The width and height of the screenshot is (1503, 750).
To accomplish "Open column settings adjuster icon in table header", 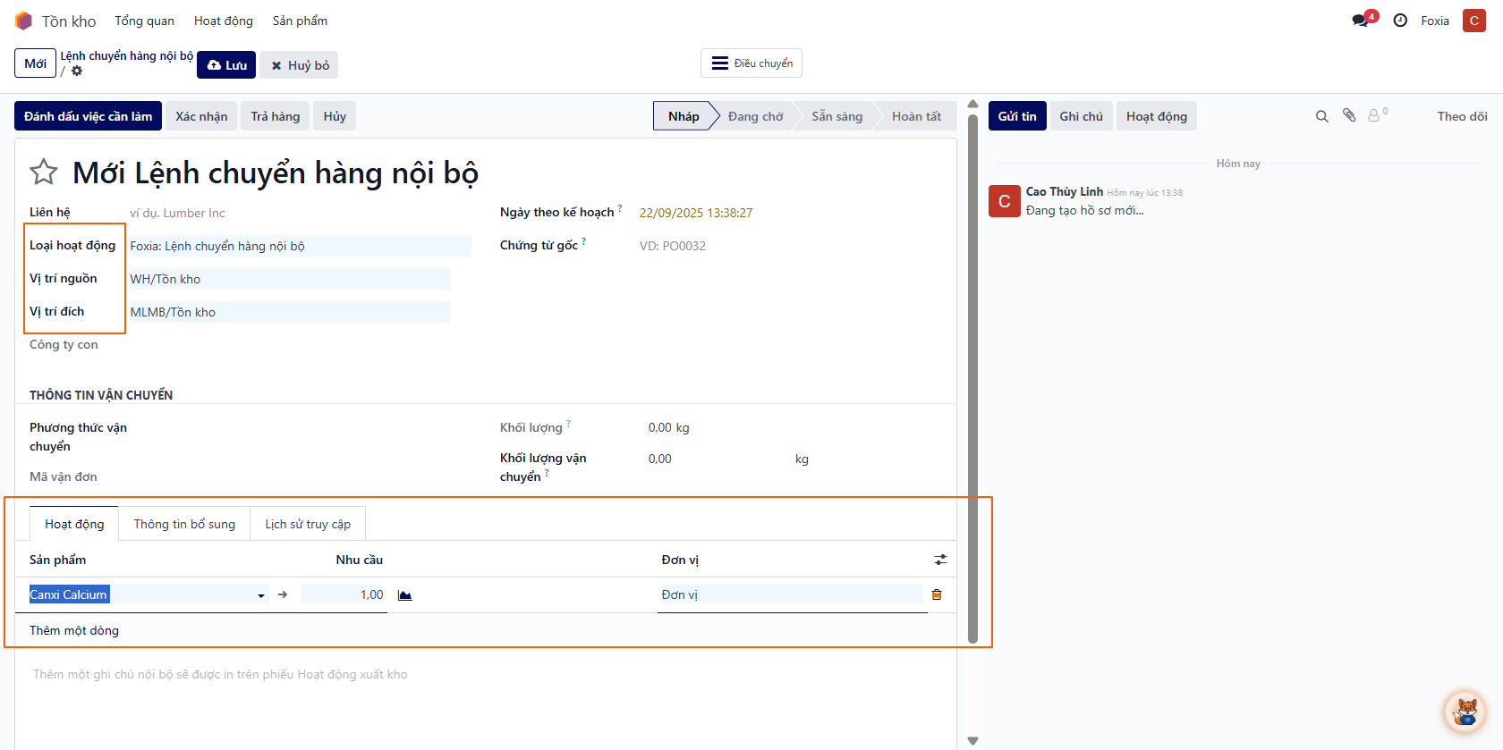I will click(940, 560).
